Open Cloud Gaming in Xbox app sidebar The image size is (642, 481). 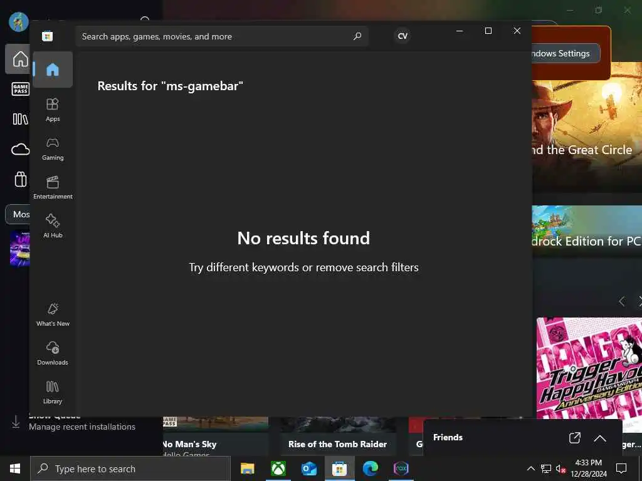[21, 149]
